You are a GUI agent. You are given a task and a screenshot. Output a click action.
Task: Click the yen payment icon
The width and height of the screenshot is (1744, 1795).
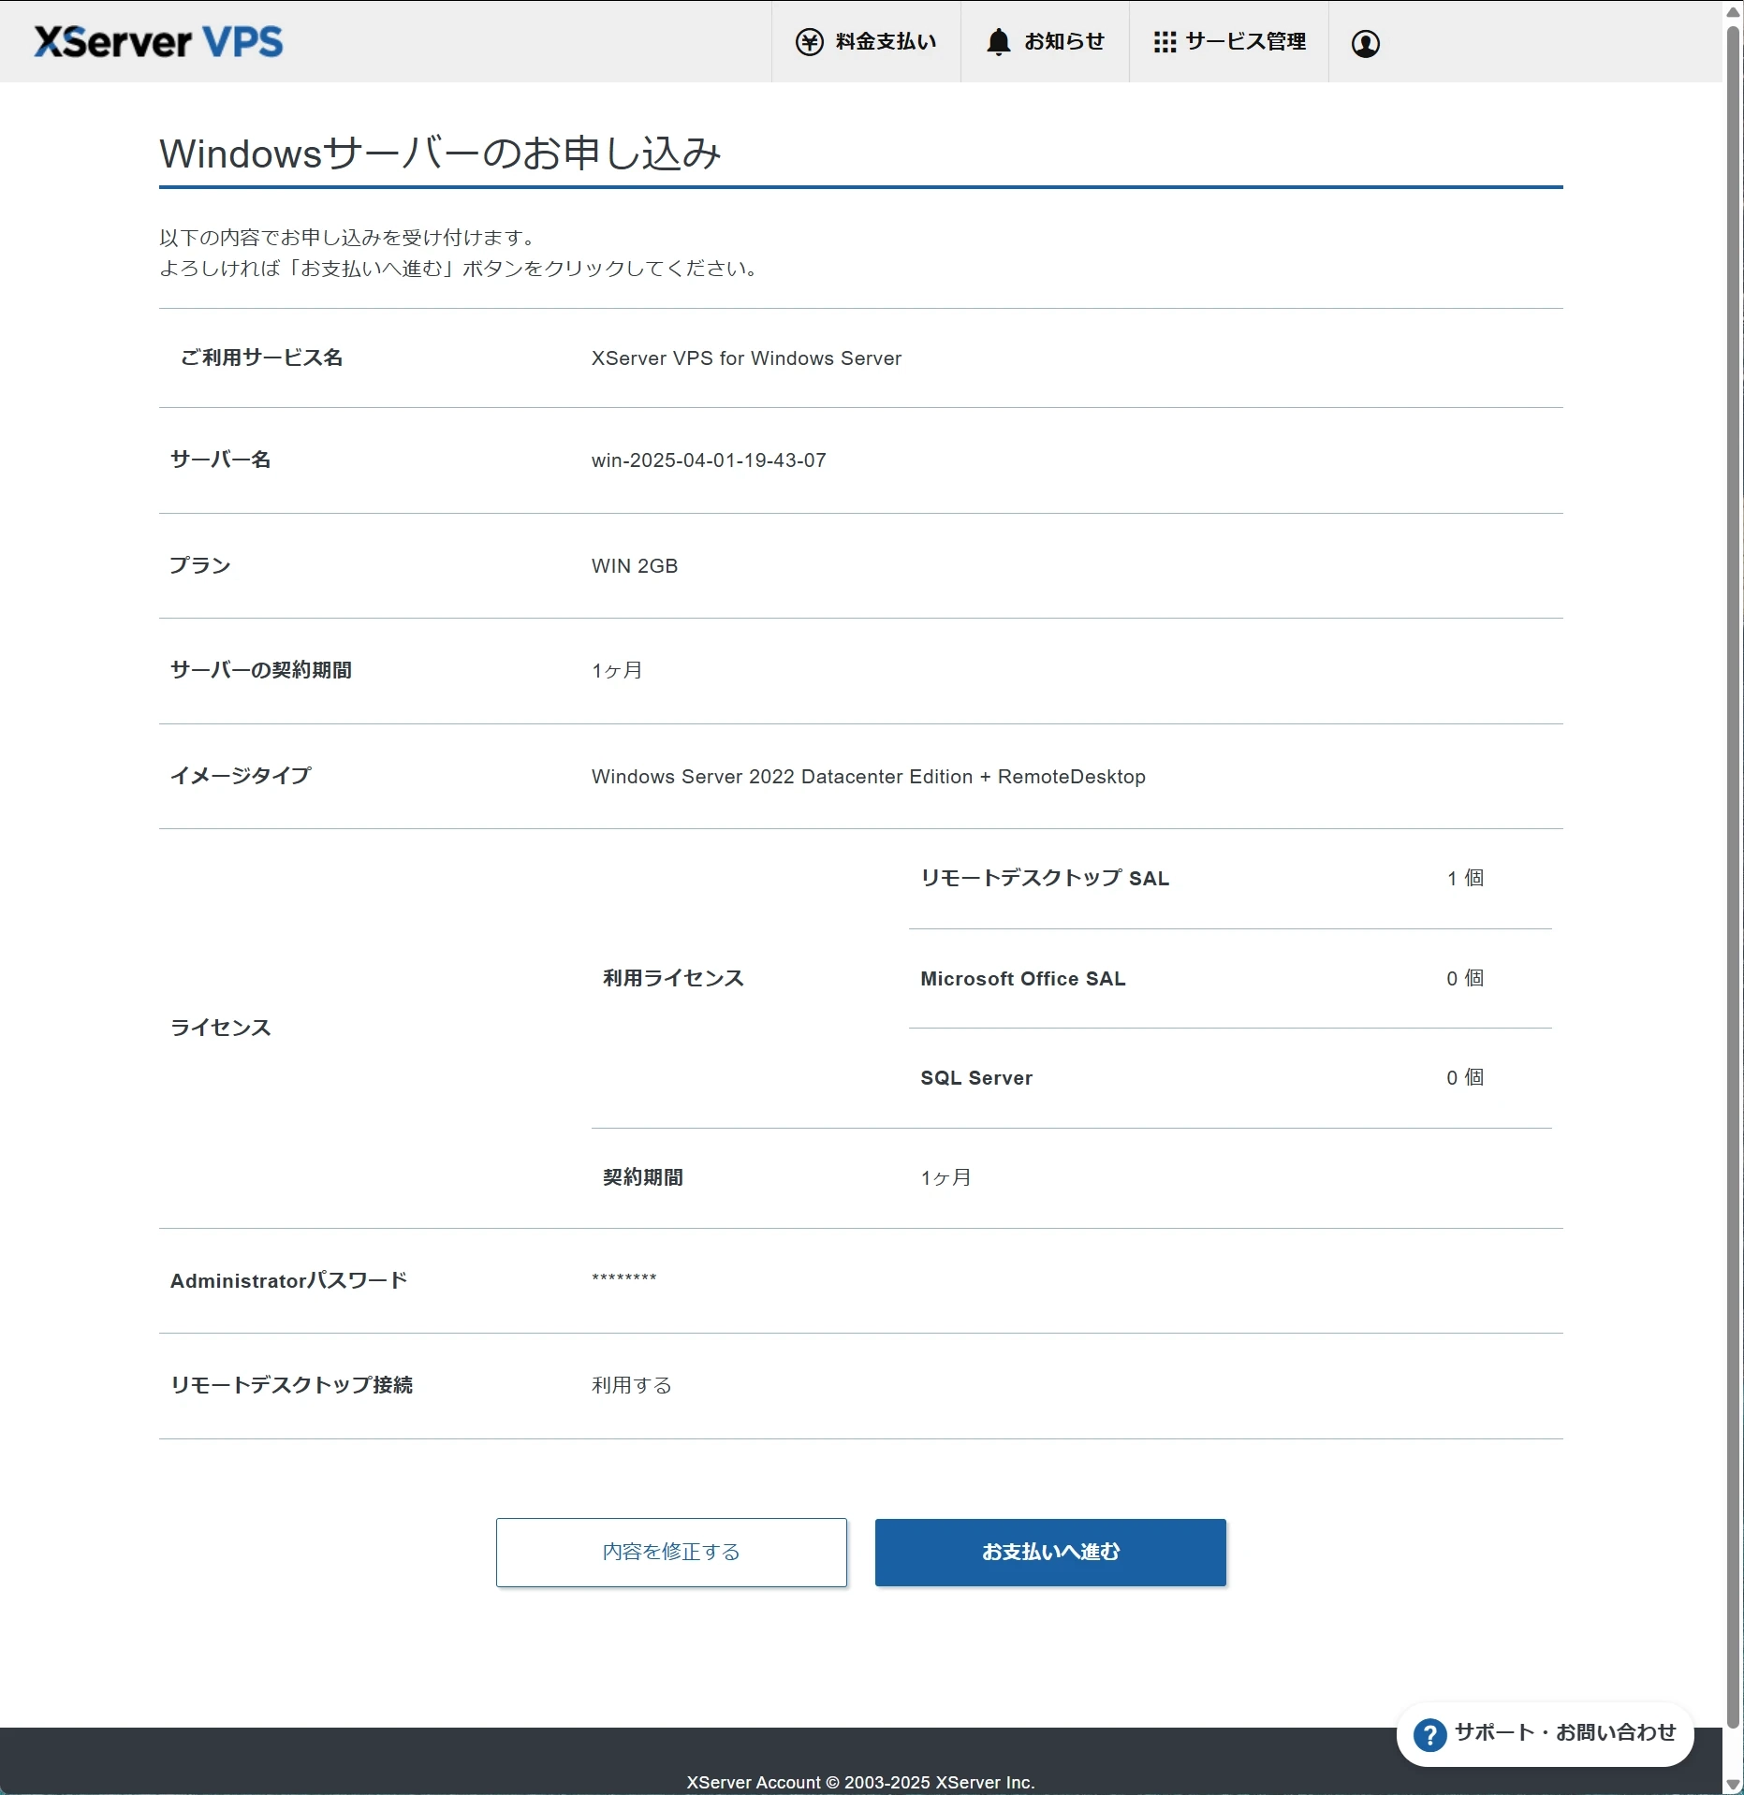(809, 42)
